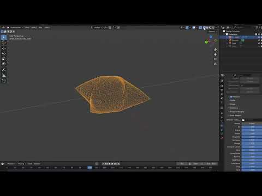
Task: Open the Object menu in viewport header
Action: 47,28
